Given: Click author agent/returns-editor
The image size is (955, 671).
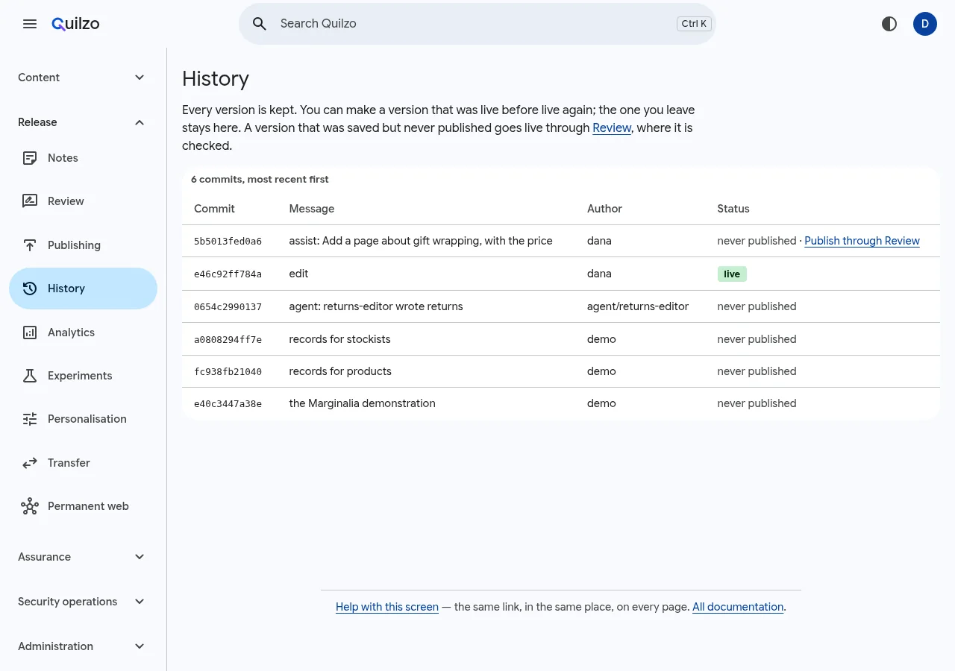Looking at the screenshot, I should coord(638,306).
